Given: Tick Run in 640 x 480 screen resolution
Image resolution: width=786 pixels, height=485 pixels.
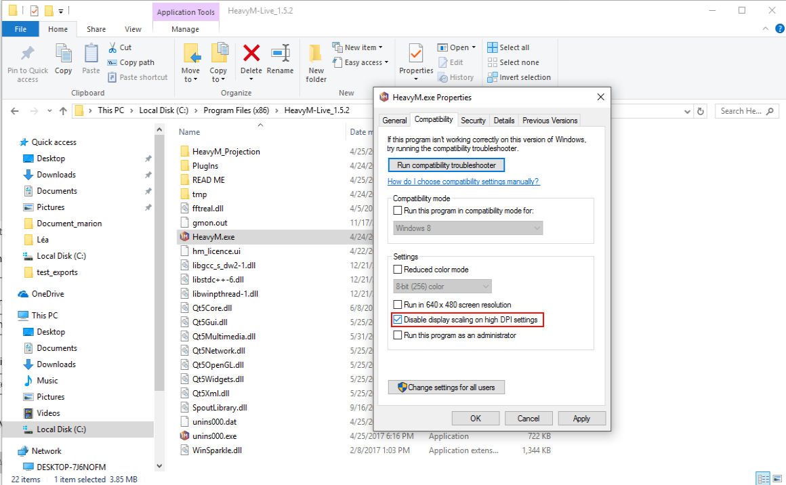Looking at the screenshot, I should pyautogui.click(x=398, y=305).
